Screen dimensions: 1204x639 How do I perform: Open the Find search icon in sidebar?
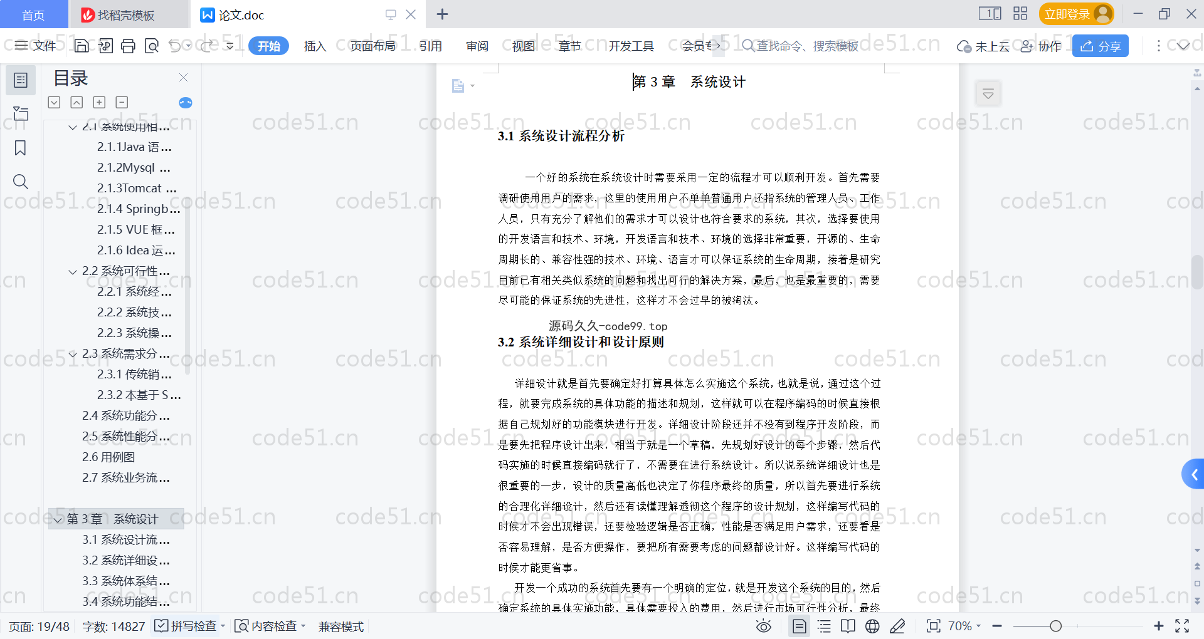click(21, 182)
